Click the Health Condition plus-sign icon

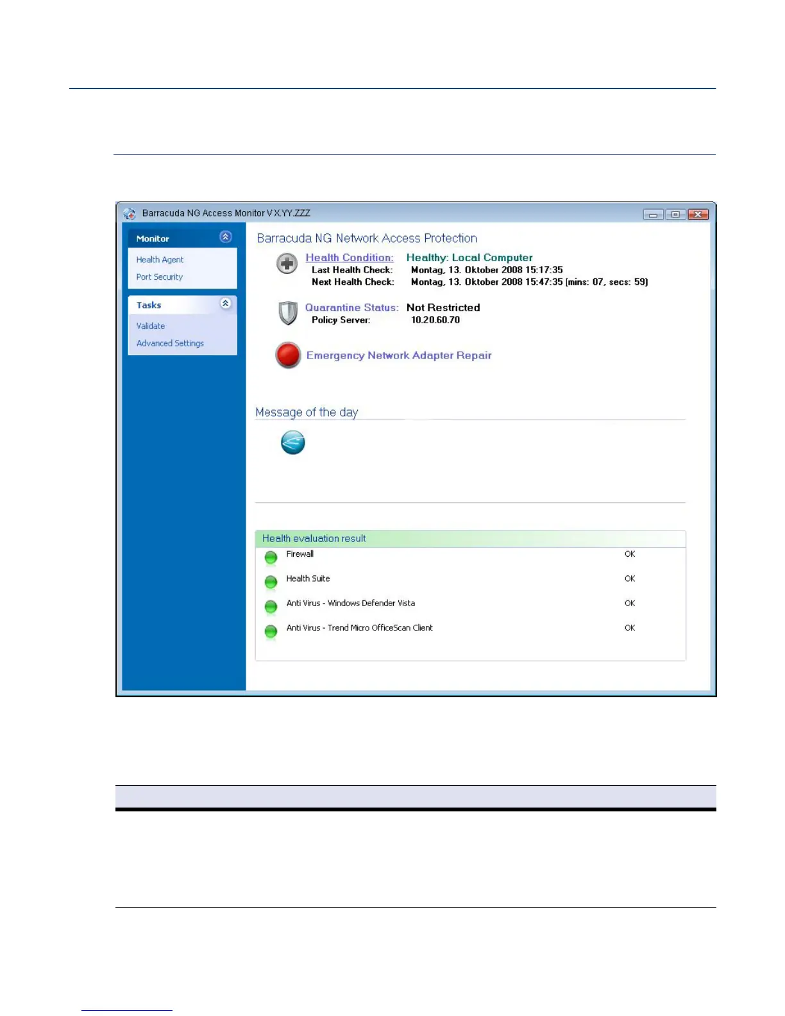tap(287, 264)
